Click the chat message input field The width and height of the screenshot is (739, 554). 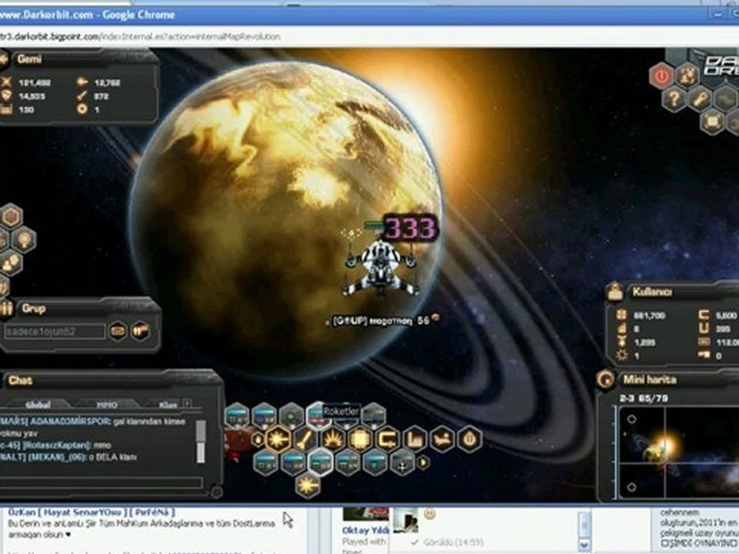click(102, 482)
